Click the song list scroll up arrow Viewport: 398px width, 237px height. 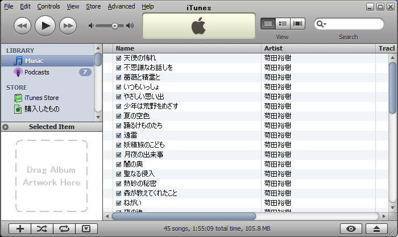click(x=392, y=57)
